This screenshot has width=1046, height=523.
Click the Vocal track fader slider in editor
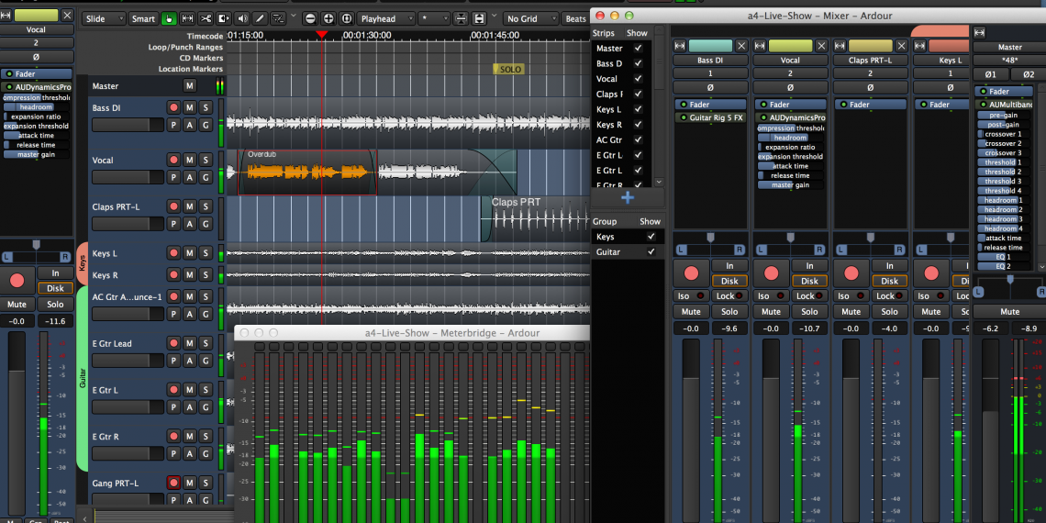click(x=128, y=177)
